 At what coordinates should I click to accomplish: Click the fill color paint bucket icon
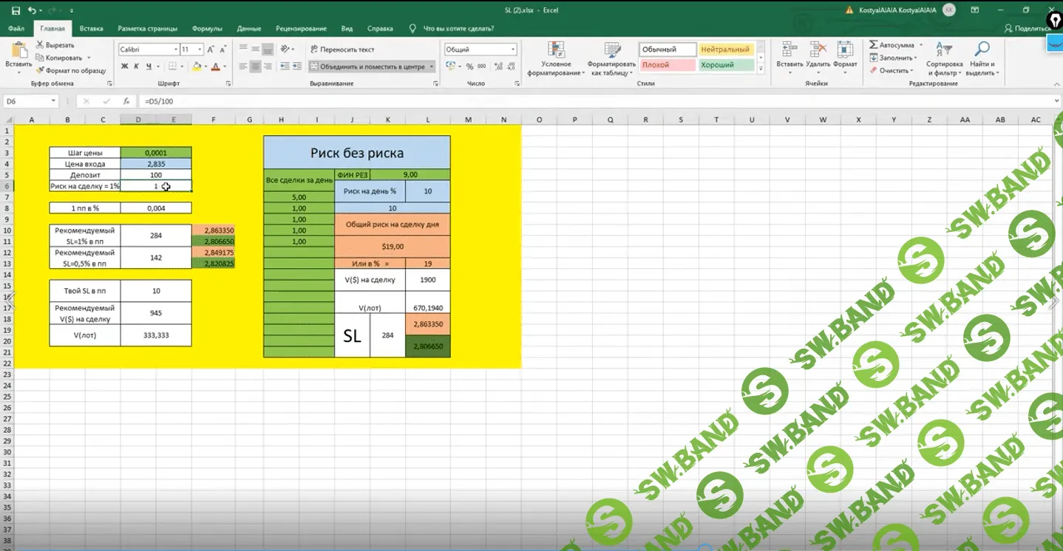pos(197,66)
